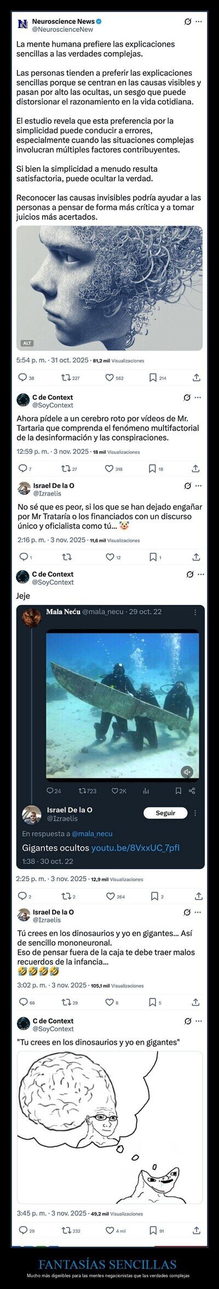Image resolution: width=219 pixels, height=1289 pixels.
Task: Share the Neuroscience News tweet
Action: click(197, 377)
